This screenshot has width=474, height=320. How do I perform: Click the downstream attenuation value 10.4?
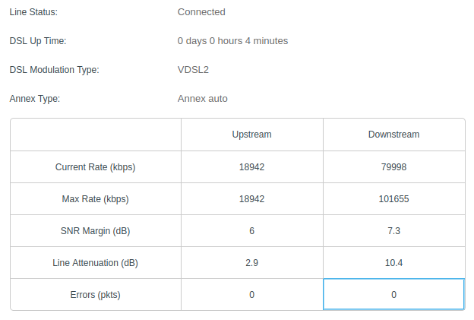[x=393, y=263]
